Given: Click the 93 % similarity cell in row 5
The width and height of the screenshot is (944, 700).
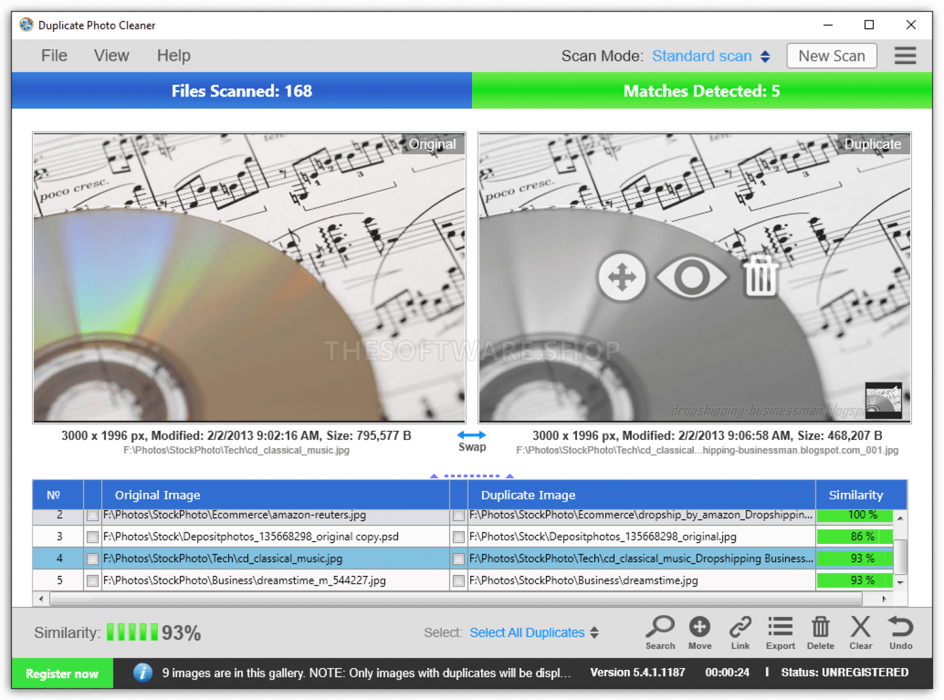Looking at the screenshot, I should pyautogui.click(x=855, y=580).
